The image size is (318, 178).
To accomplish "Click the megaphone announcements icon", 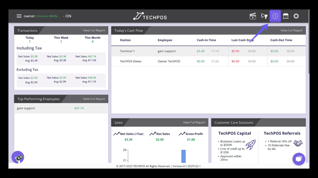I will [264, 16].
